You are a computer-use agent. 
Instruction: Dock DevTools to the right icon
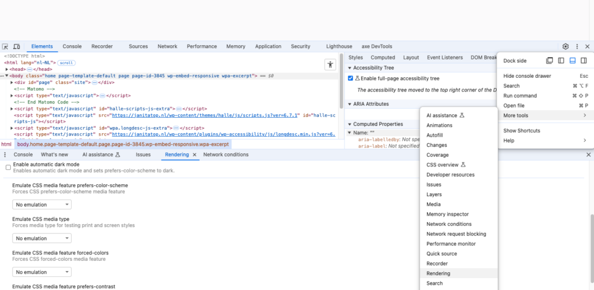tap(584, 61)
